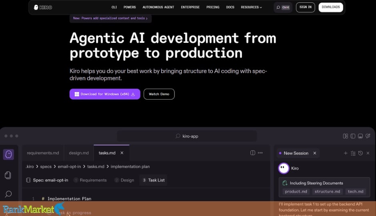376x216 pixels.
Task: Open the Kiro ghost sidebar panel
Action: point(8,154)
